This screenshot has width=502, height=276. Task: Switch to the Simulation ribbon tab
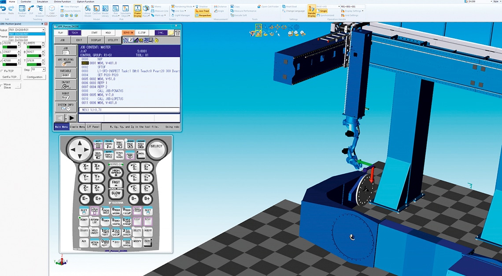click(x=42, y=2)
